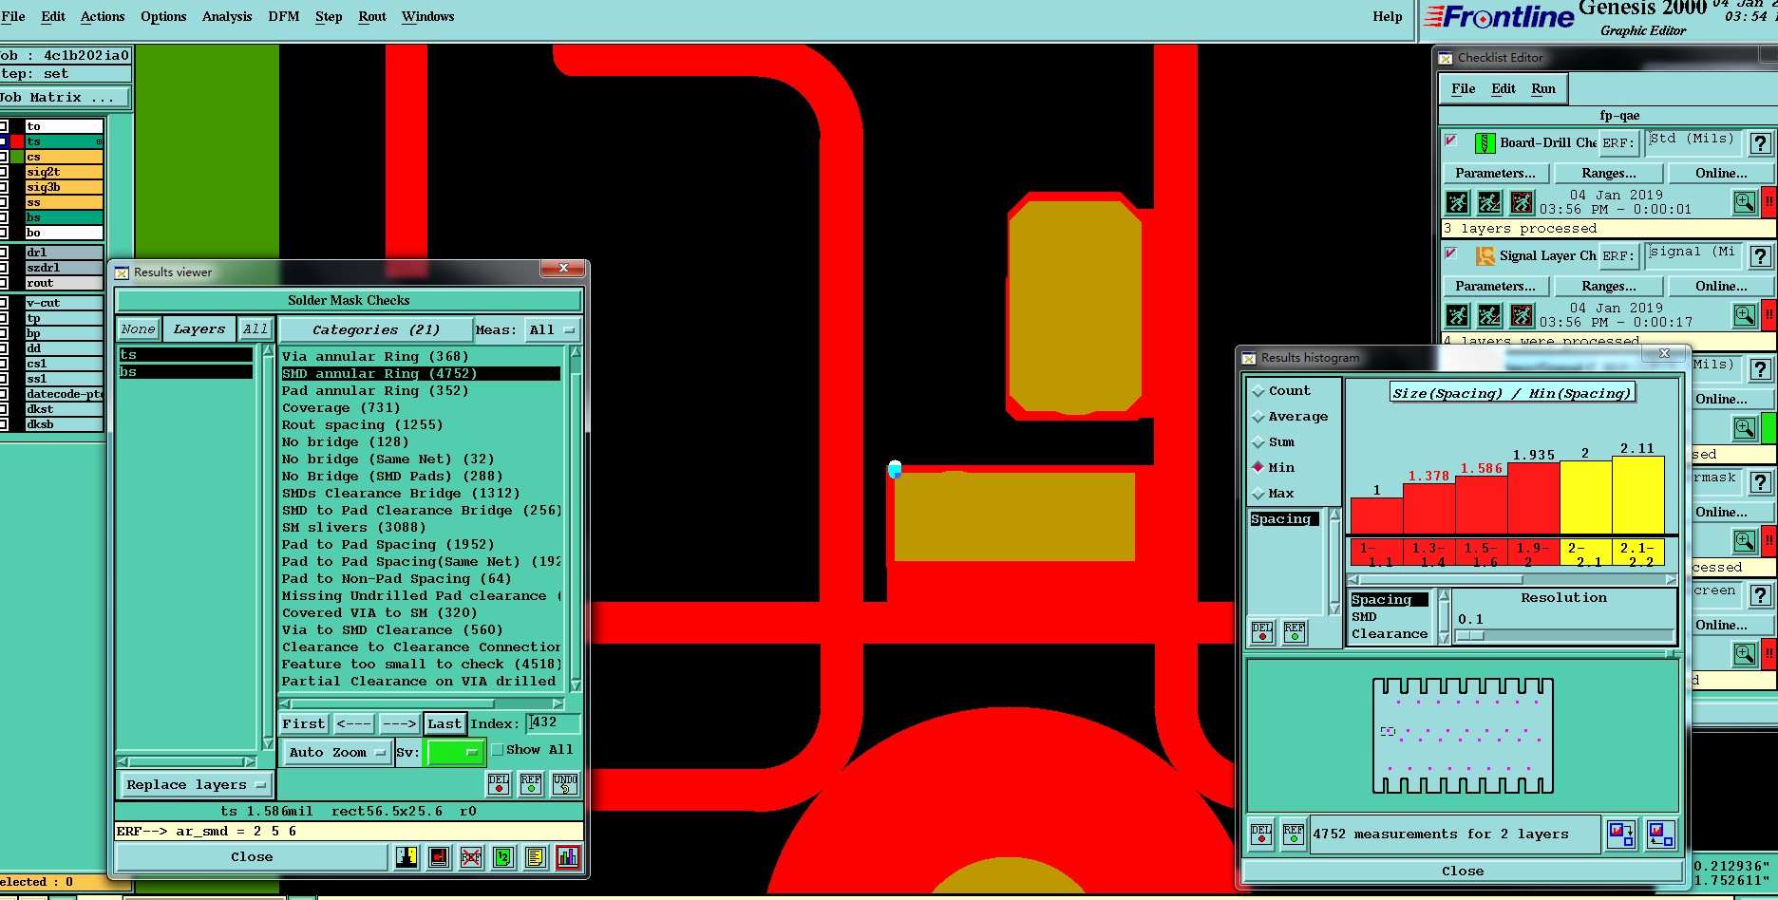Click the red-outlined run icon under Board-Drill check
This screenshot has width=1778, height=900.
1522,202
